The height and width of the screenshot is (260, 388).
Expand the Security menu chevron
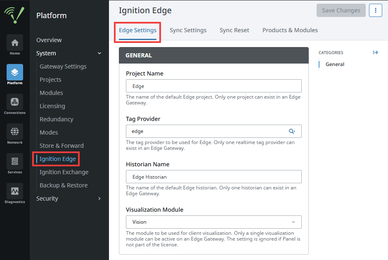(x=99, y=199)
